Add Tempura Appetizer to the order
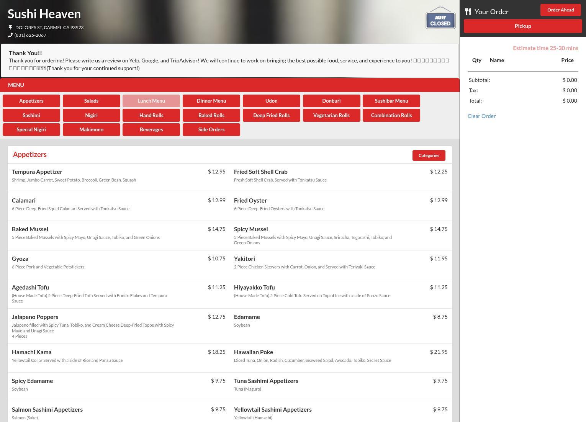This screenshot has height=422, width=586. point(37,172)
